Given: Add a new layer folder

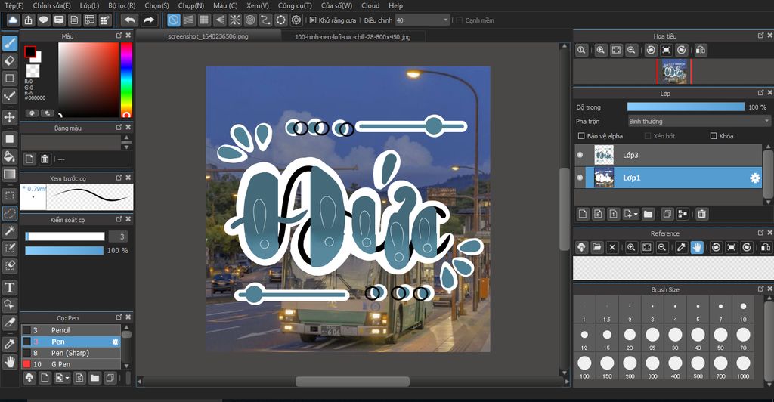Looking at the screenshot, I should pos(648,214).
